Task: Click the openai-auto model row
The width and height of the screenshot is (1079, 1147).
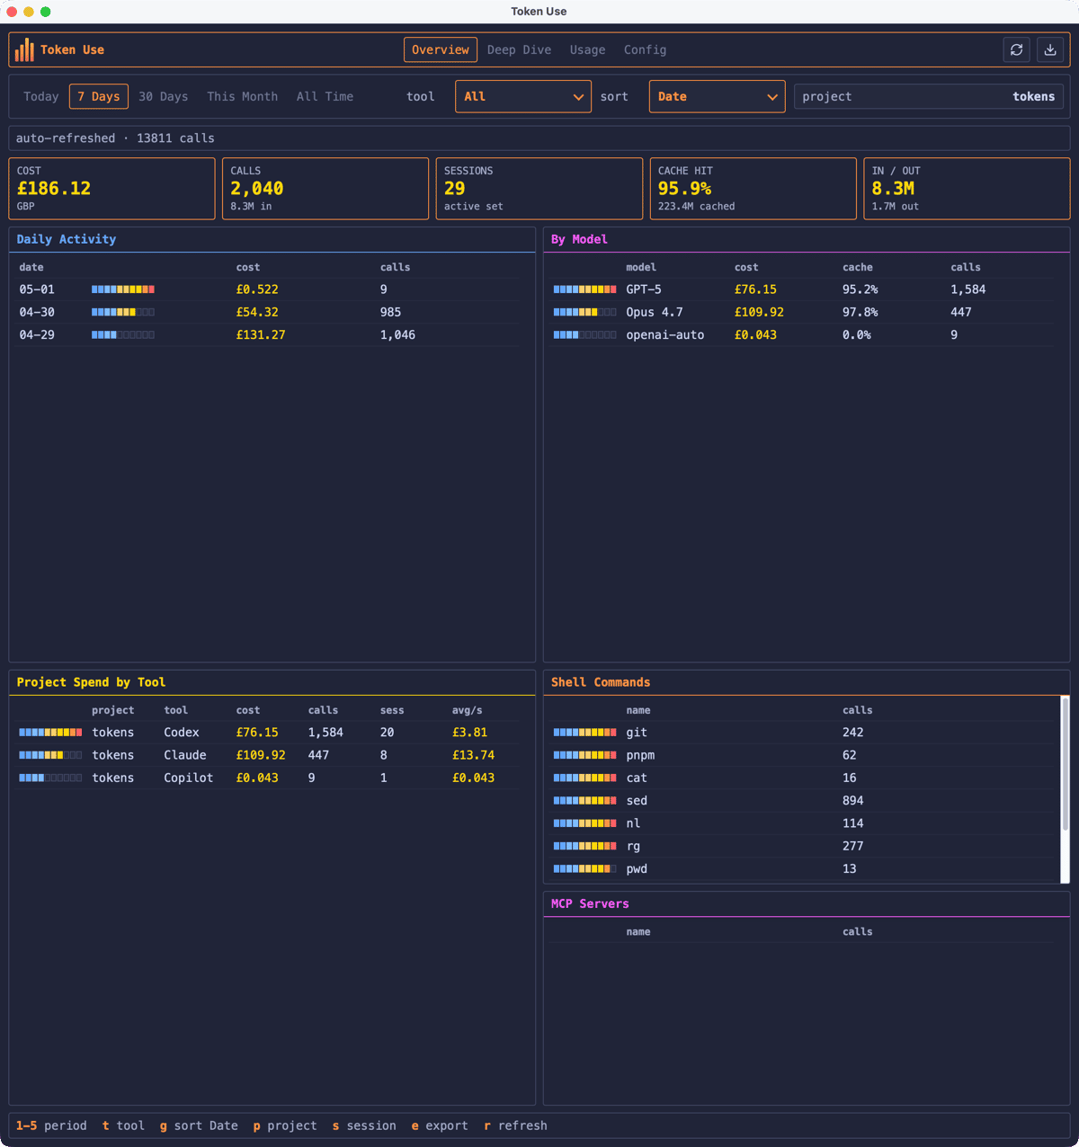Action: tap(803, 334)
